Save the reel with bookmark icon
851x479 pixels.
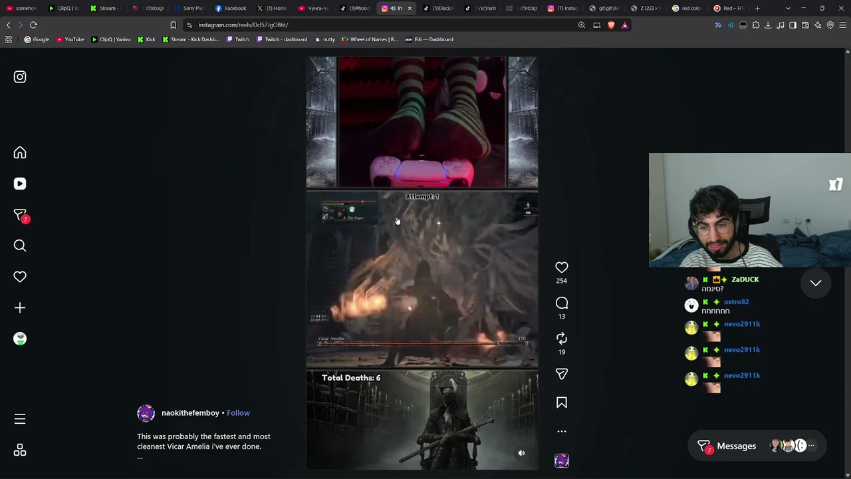(x=562, y=403)
